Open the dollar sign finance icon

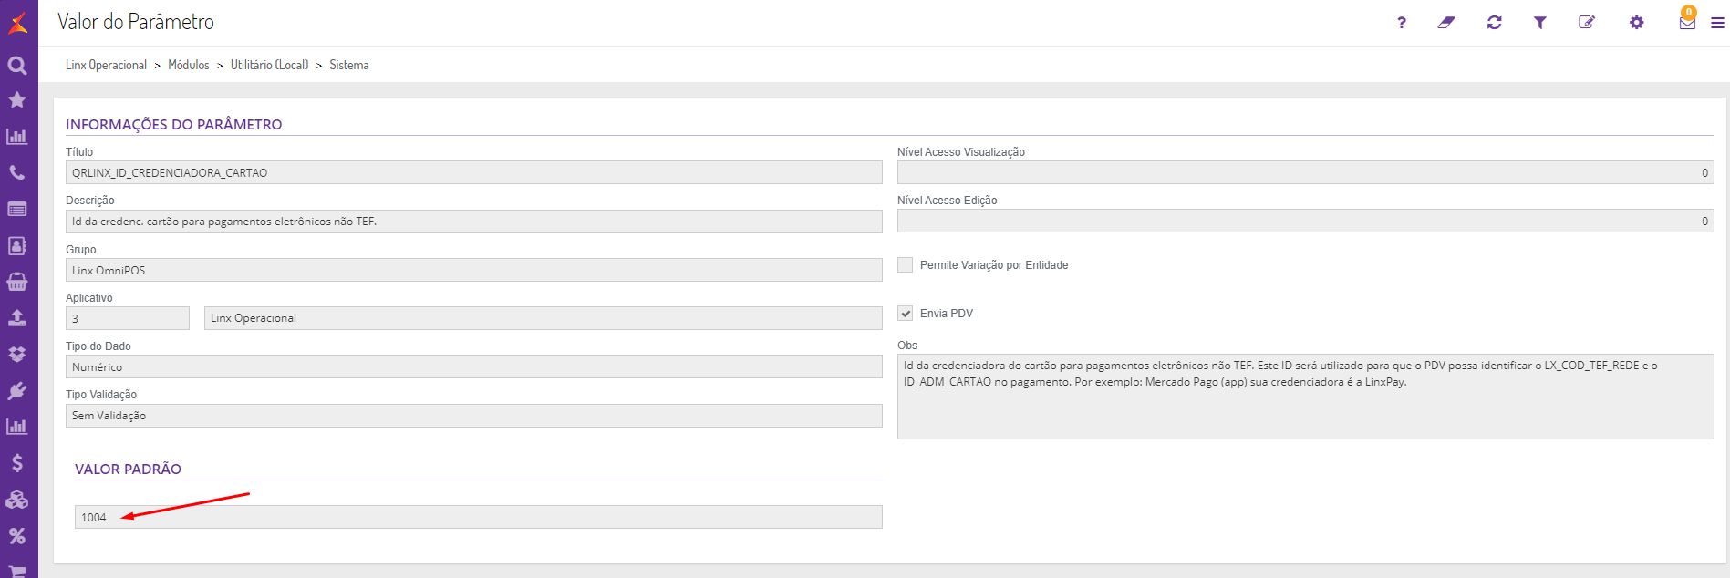(17, 463)
